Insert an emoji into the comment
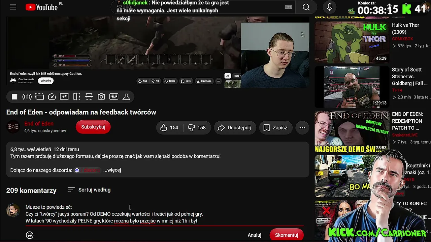The height and width of the screenshot is (242, 431). pos(30,235)
